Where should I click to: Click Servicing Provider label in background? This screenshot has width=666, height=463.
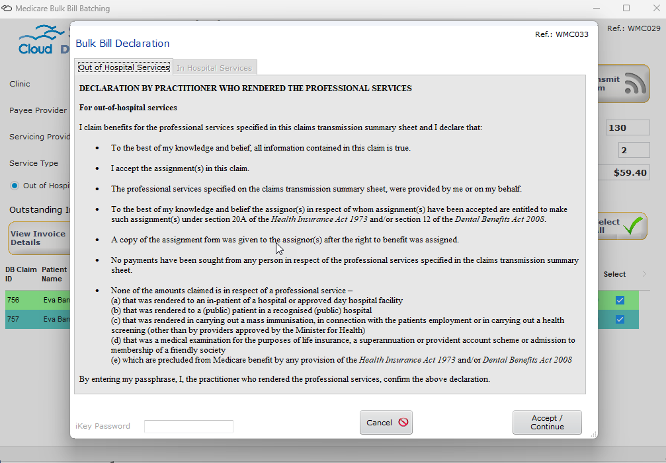click(40, 137)
